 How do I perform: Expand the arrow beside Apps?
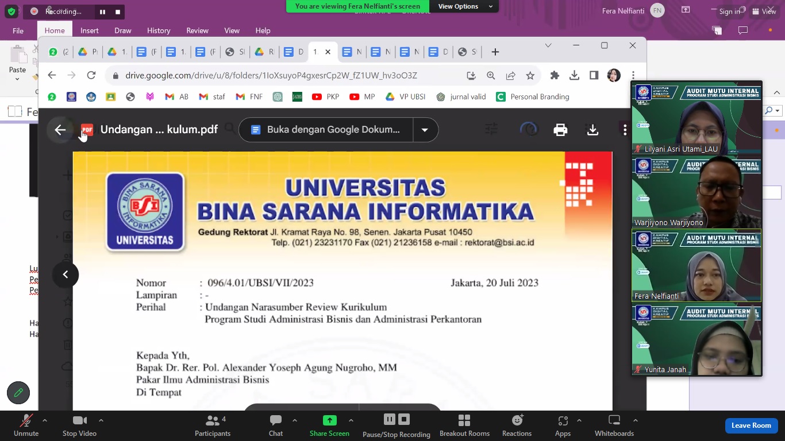click(x=579, y=420)
